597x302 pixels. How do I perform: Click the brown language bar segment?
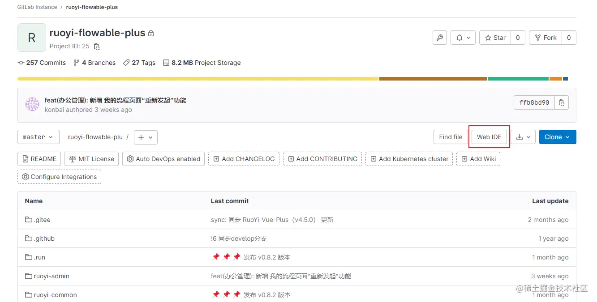[433, 79]
